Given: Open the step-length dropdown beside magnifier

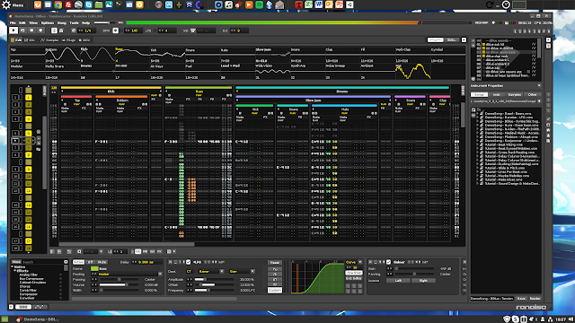Looking at the screenshot, I should 101,251.
